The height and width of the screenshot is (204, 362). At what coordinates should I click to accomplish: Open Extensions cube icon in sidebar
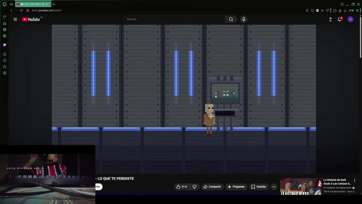(5, 67)
